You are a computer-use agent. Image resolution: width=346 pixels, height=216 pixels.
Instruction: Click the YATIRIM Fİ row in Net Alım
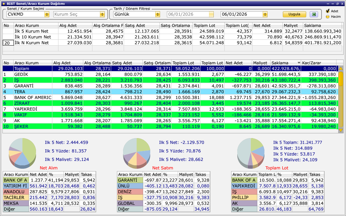[49, 186]
